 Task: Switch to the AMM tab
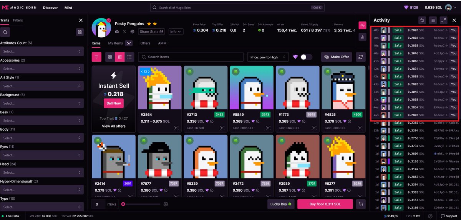tap(162, 43)
